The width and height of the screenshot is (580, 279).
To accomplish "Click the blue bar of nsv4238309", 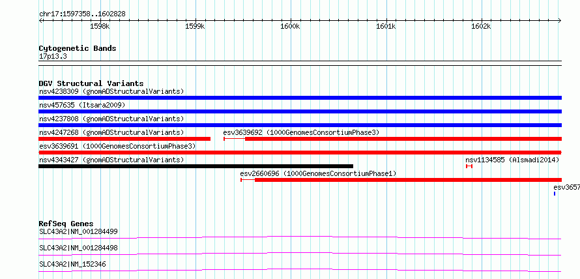I will click(x=300, y=98).
